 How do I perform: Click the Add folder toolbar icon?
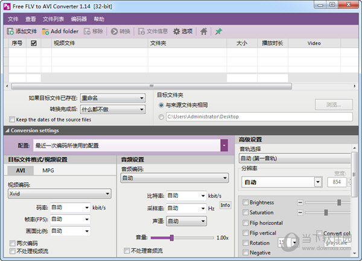pyautogui.click(x=45, y=31)
